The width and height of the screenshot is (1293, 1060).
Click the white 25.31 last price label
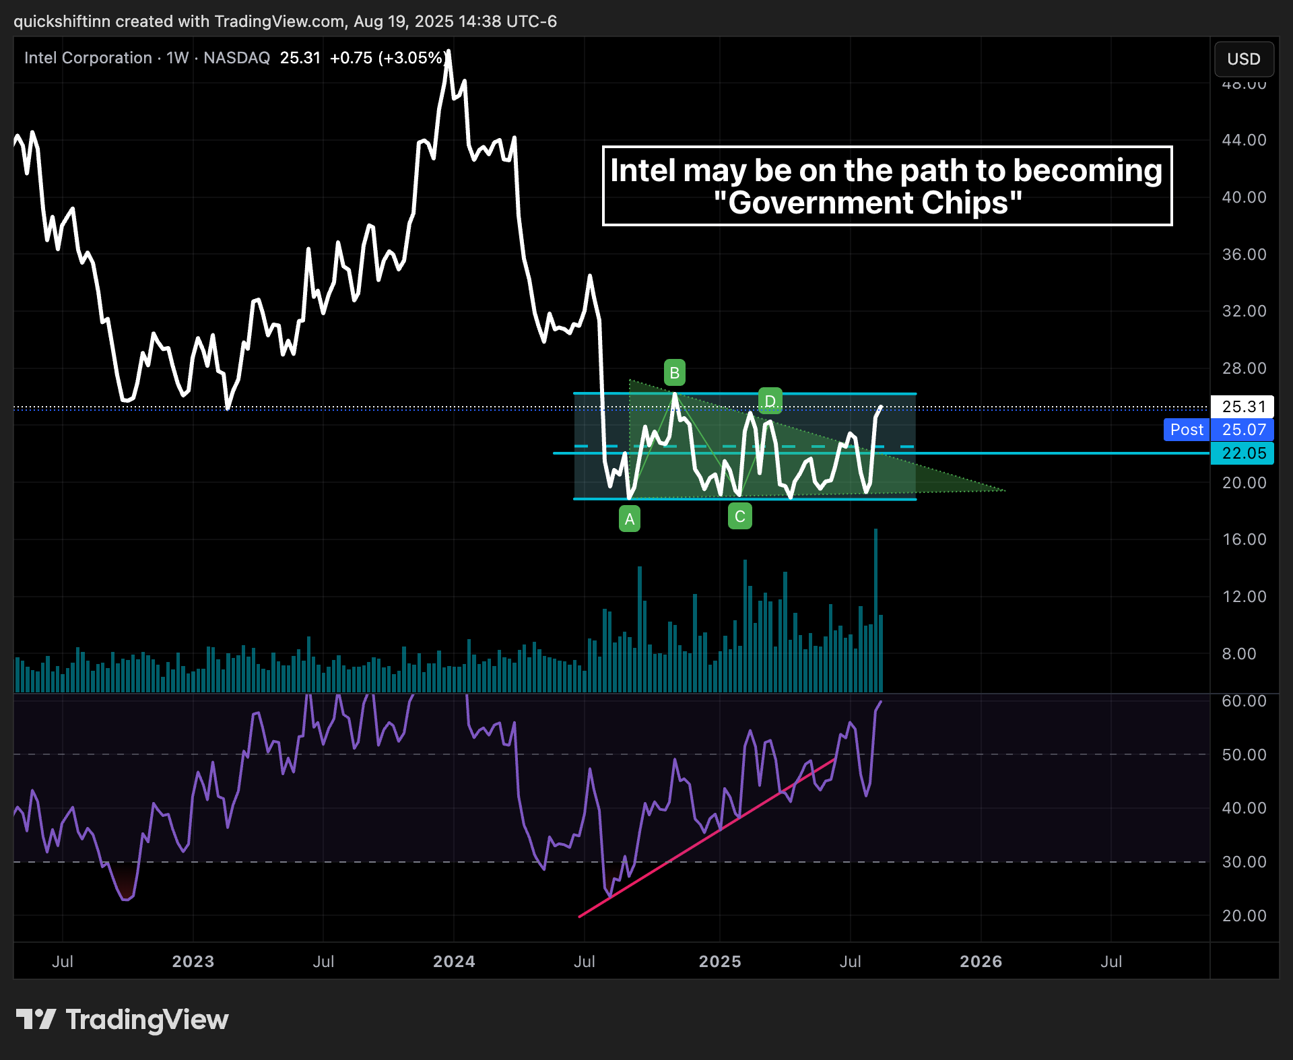[1242, 407]
